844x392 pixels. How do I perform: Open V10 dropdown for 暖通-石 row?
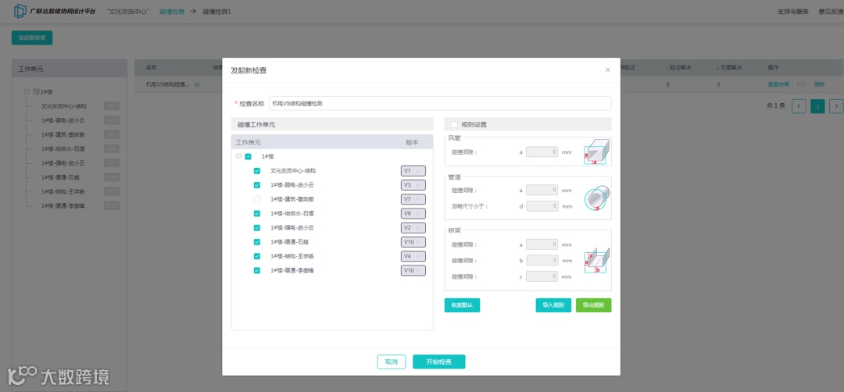tap(413, 242)
